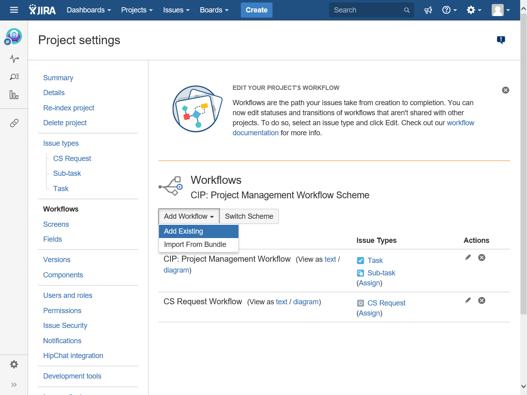Screen dimensions: 527x395
Task: Open project administration gear in sidebar
Action: (x=14, y=364)
